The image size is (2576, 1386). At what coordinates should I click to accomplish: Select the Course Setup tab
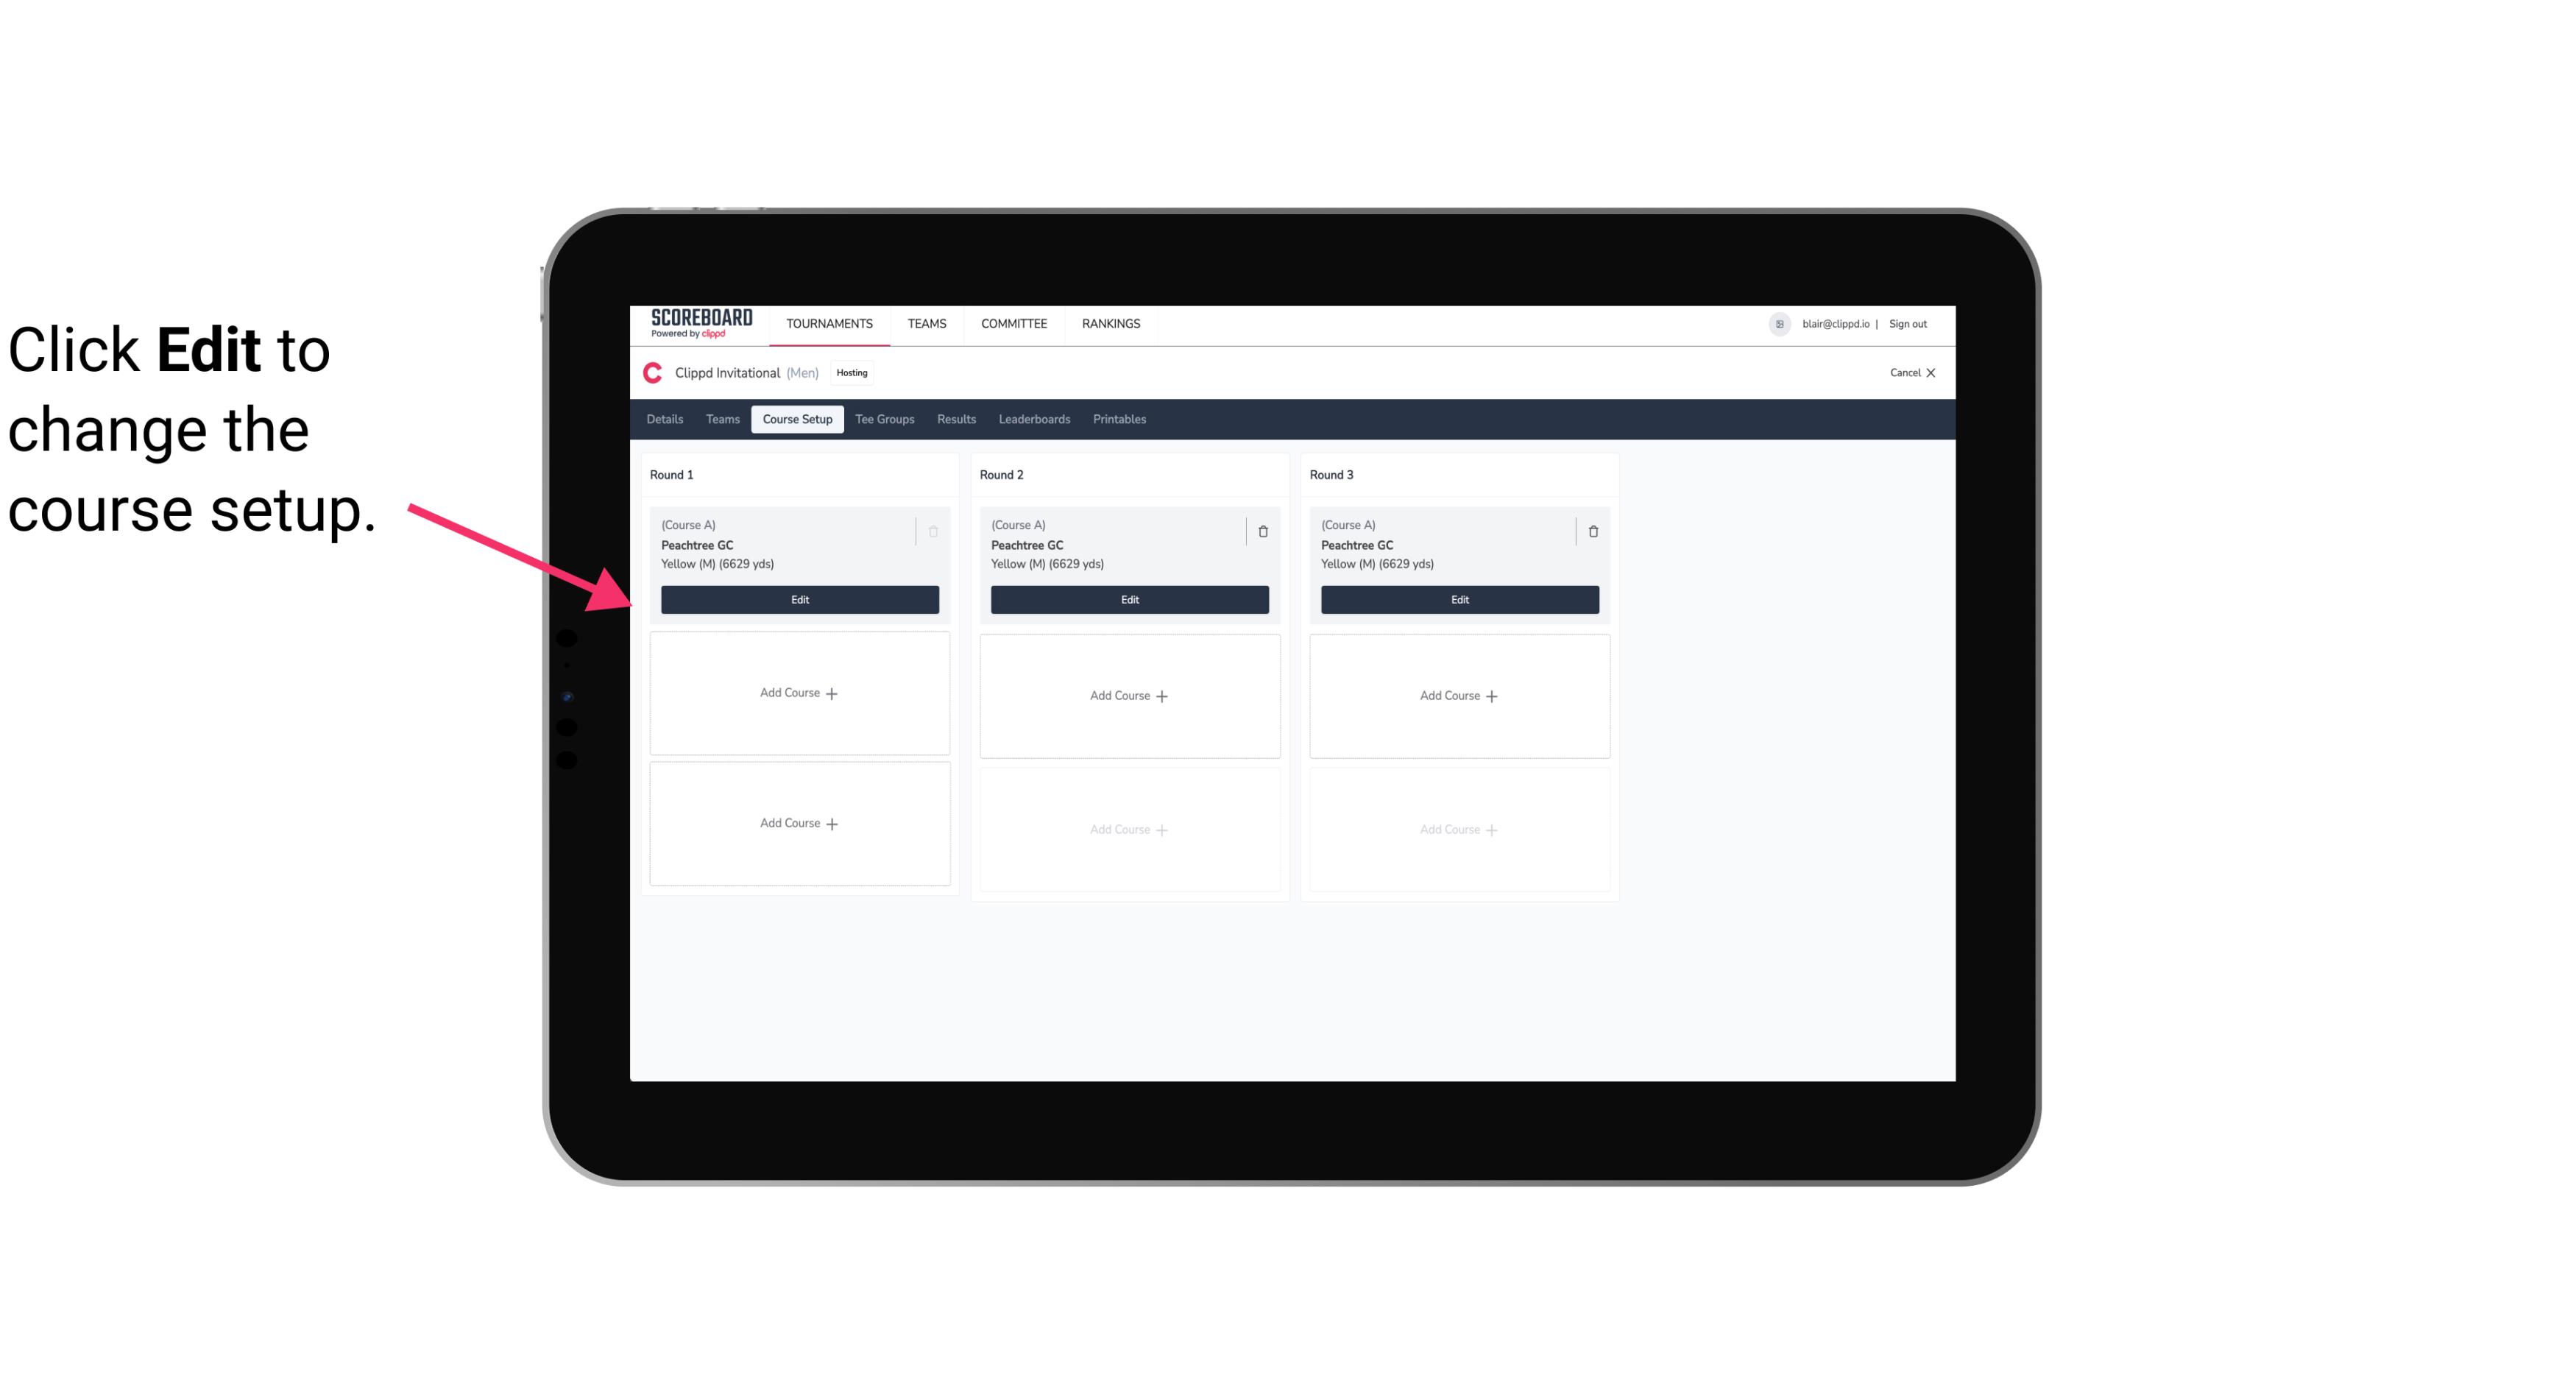[796, 418]
